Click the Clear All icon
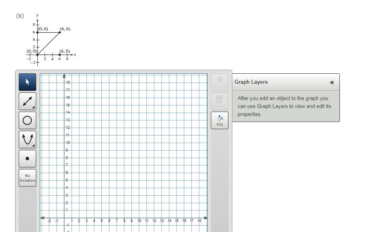The width and height of the screenshot is (378, 232). tap(219, 82)
